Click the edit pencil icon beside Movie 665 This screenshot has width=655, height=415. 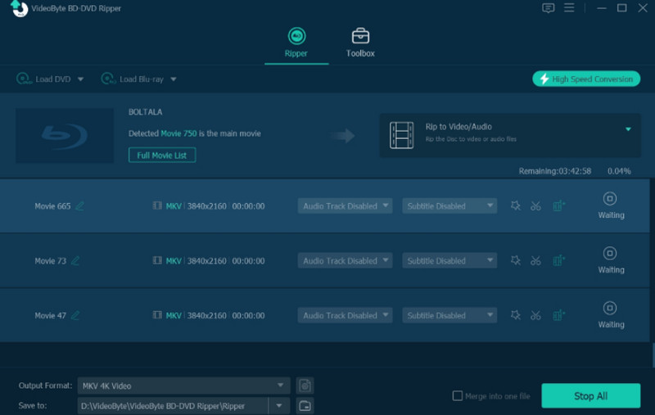79,206
